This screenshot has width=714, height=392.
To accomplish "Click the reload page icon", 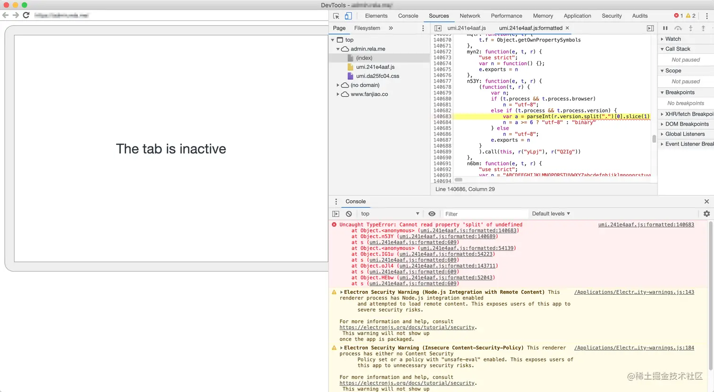I will tap(26, 15).
